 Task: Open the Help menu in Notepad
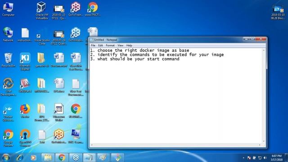(129, 45)
